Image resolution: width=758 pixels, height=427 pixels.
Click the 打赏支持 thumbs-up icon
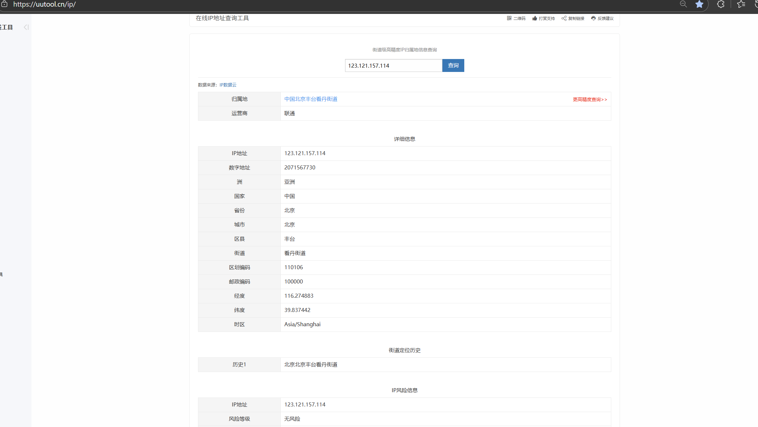(x=534, y=18)
